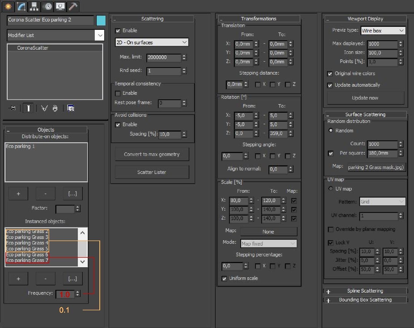414x328 pixels.
Task: Click the Update now button
Action: [365, 98]
